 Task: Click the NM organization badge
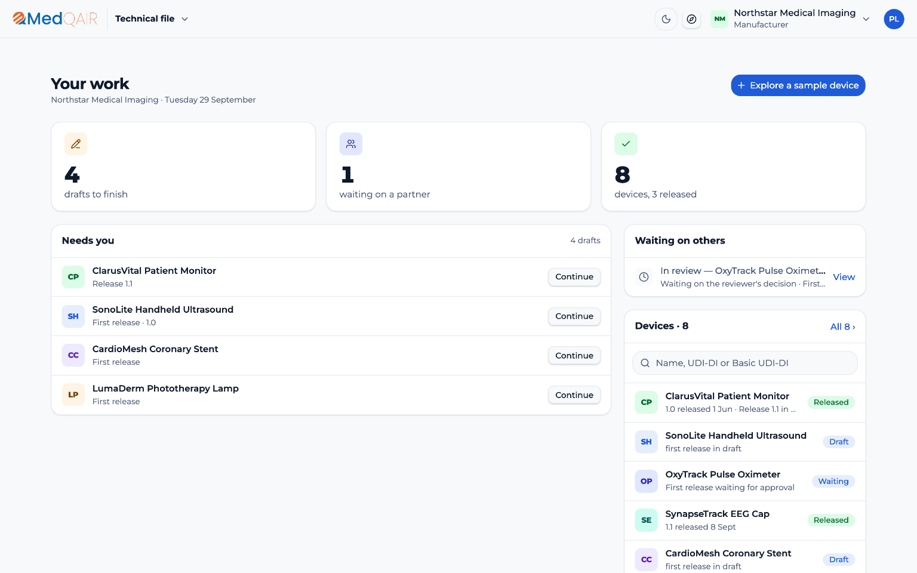click(720, 19)
